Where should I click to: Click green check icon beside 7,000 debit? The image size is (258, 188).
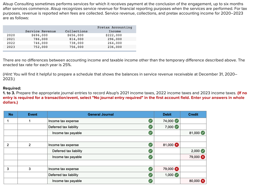pos(176,127)
